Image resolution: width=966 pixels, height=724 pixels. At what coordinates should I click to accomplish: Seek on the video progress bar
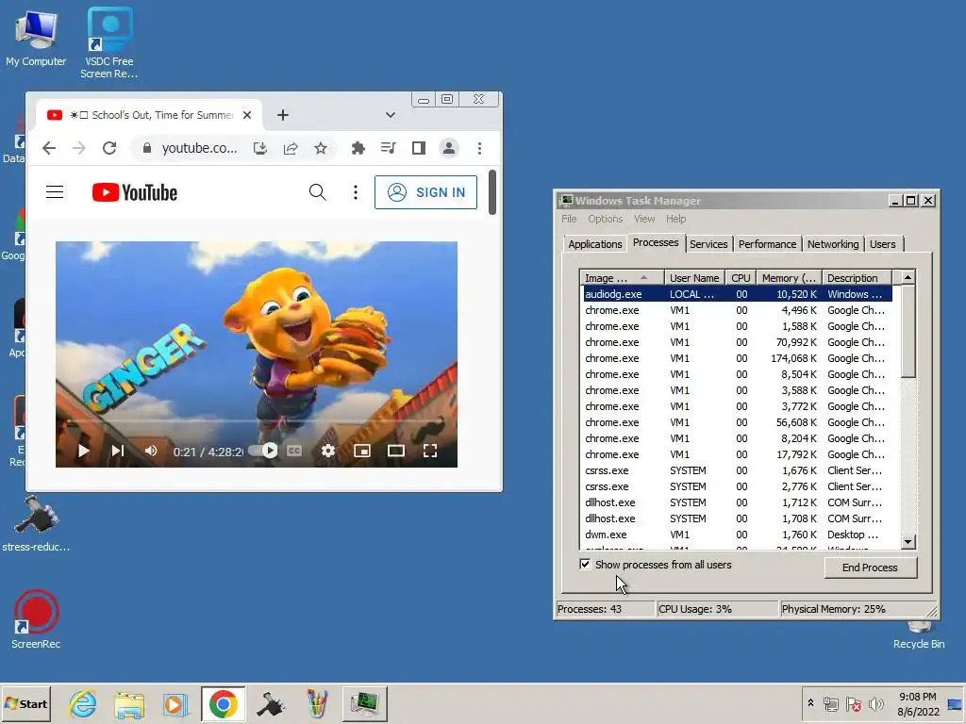(x=257, y=421)
